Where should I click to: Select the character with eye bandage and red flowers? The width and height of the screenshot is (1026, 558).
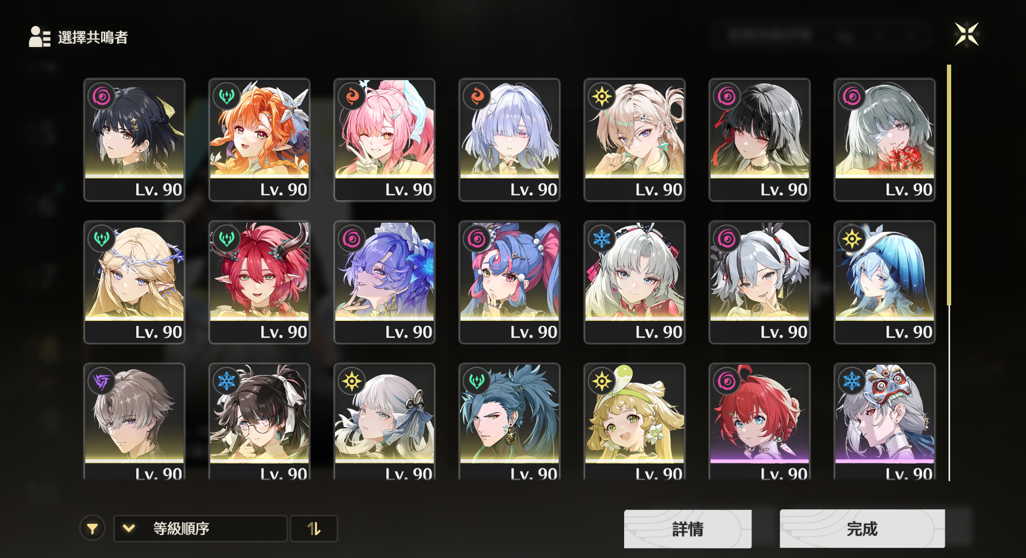coord(884,140)
